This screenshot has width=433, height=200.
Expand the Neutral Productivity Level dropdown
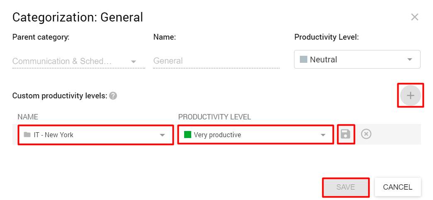click(357, 60)
